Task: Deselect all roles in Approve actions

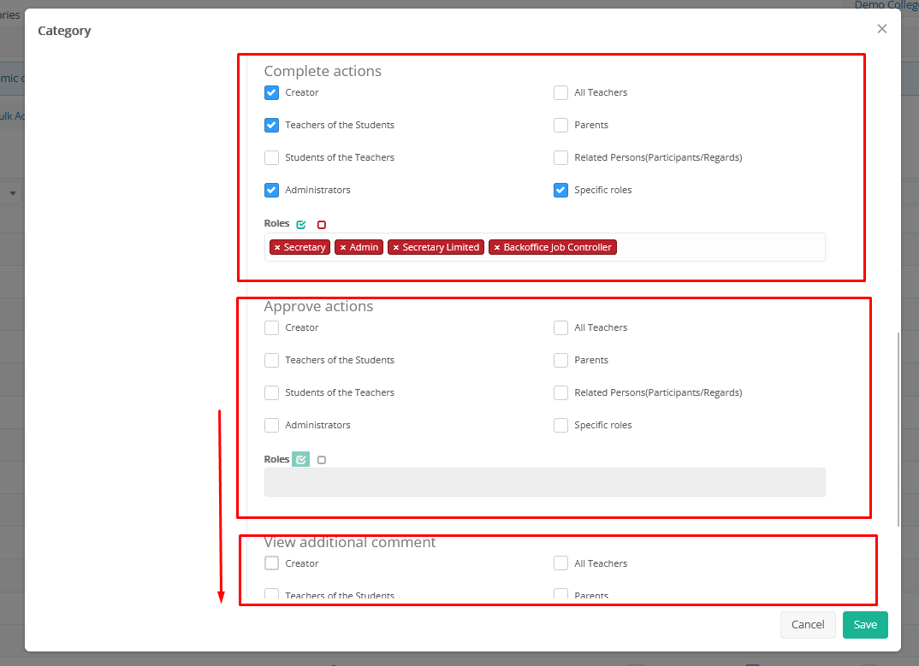Action: [x=322, y=460]
